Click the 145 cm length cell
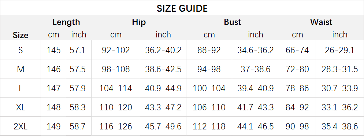The height and width of the screenshot is (136, 364). tap(53, 50)
